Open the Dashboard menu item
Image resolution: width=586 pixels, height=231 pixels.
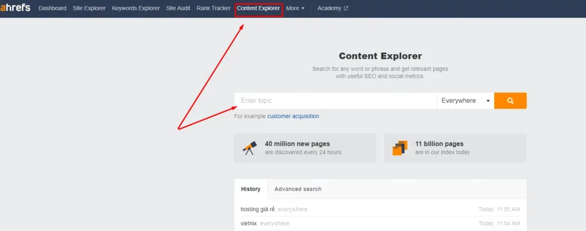(52, 8)
